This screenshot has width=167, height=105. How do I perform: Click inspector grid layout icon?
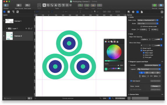click(162, 12)
